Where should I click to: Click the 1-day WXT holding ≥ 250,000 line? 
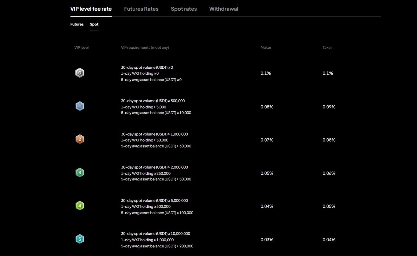pos(146,173)
